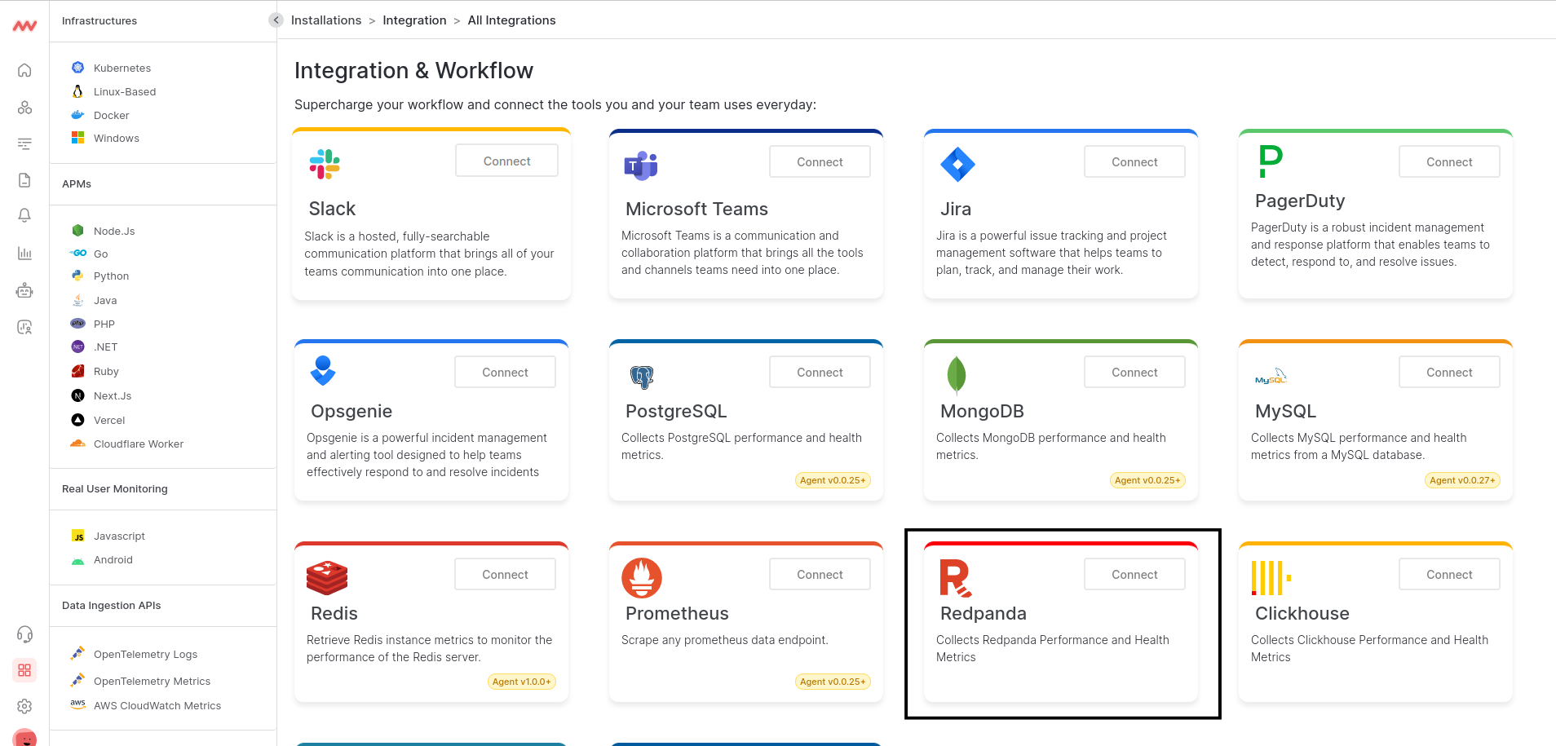Click the Redis stacked cubes logo
Screen dimensions: 1556x746
(327, 577)
